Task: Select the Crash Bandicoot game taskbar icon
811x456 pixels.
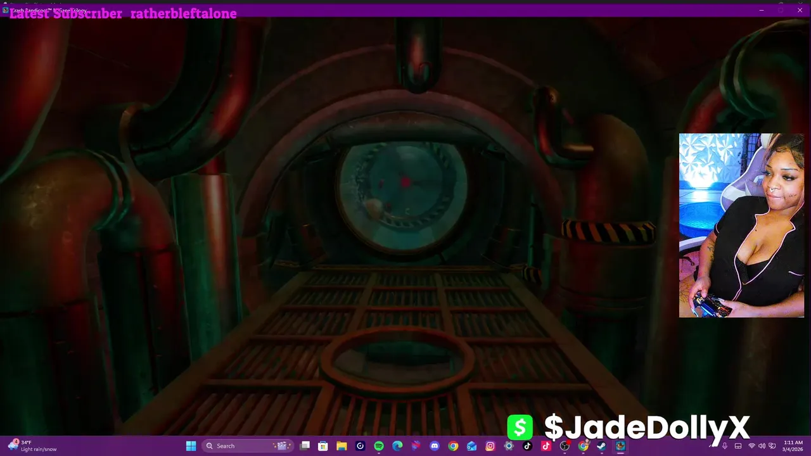Action: [x=620, y=446]
